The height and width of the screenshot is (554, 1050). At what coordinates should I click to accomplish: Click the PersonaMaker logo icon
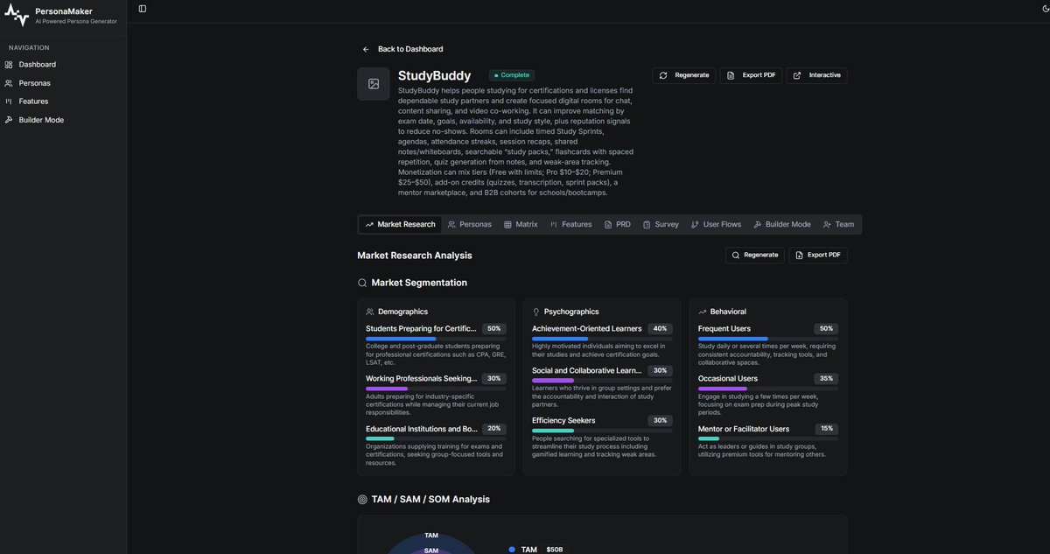point(17,16)
